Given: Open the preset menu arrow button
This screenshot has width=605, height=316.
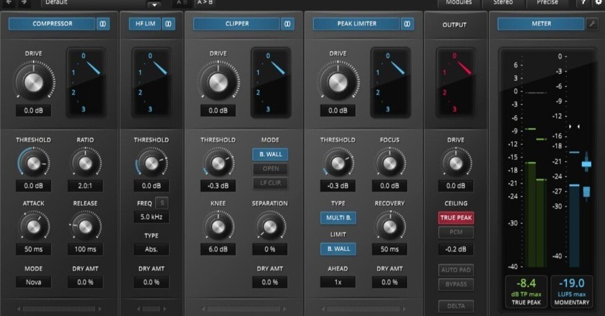Looking at the screenshot, I should [x=155, y=4].
